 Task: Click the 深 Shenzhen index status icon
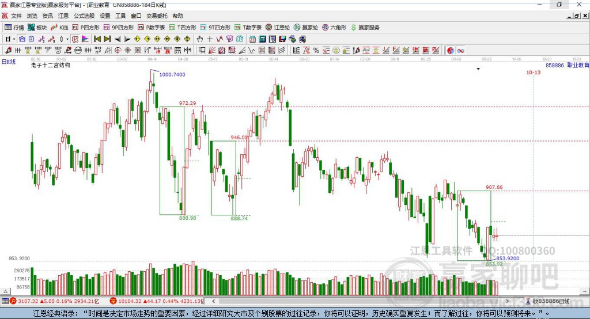[x=114, y=301]
